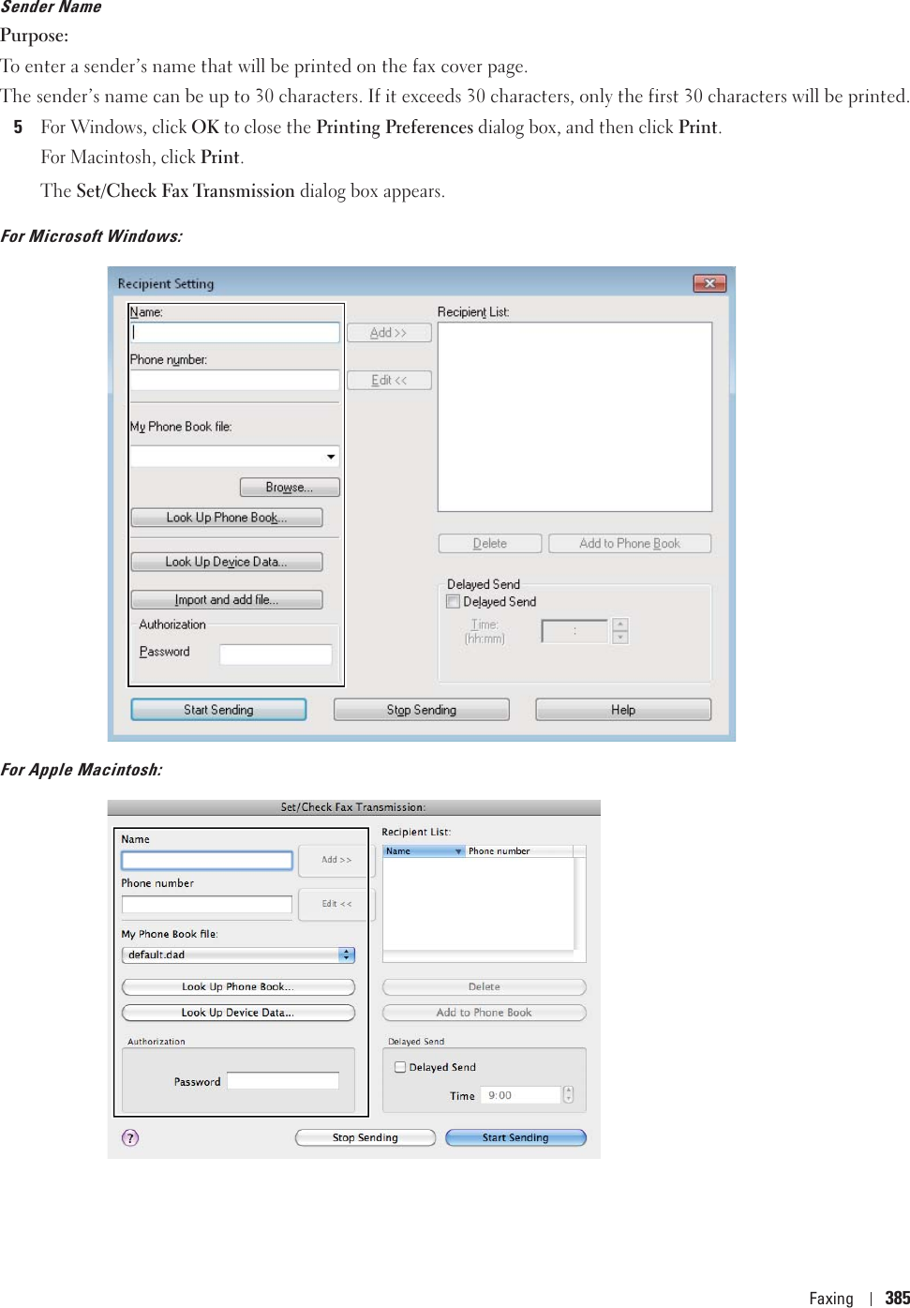This screenshot has height=1308, width=910.
Task: Click Start Sending in Mac dialog
Action: coord(515,1137)
